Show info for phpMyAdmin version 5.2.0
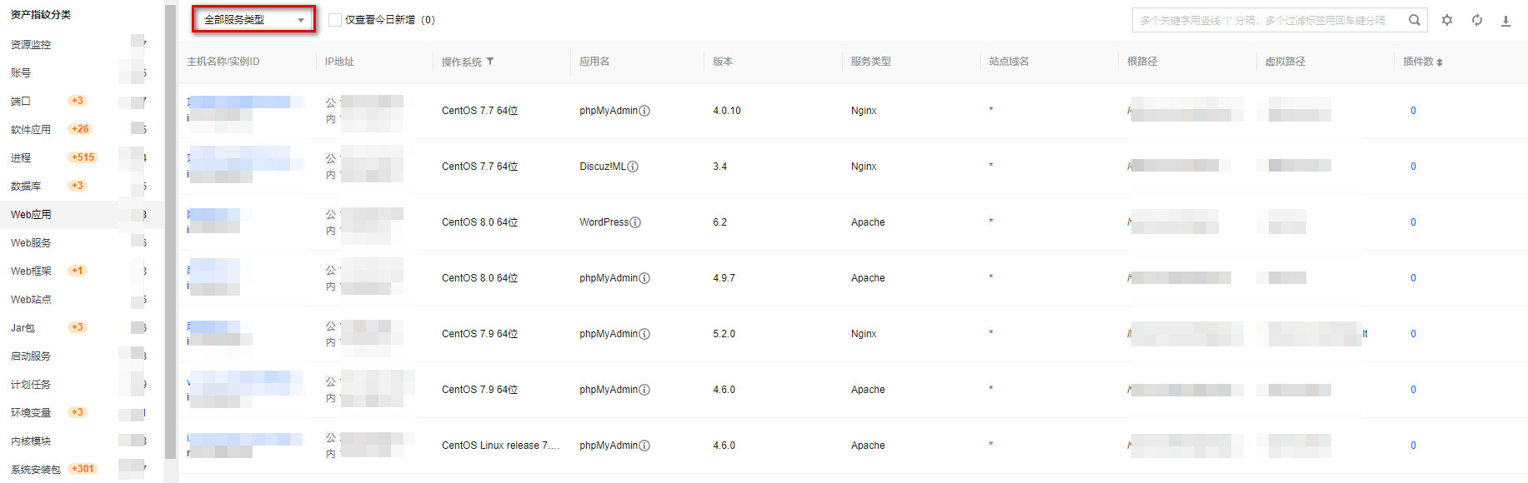Screen dimensions: 1528x483 click(x=644, y=334)
